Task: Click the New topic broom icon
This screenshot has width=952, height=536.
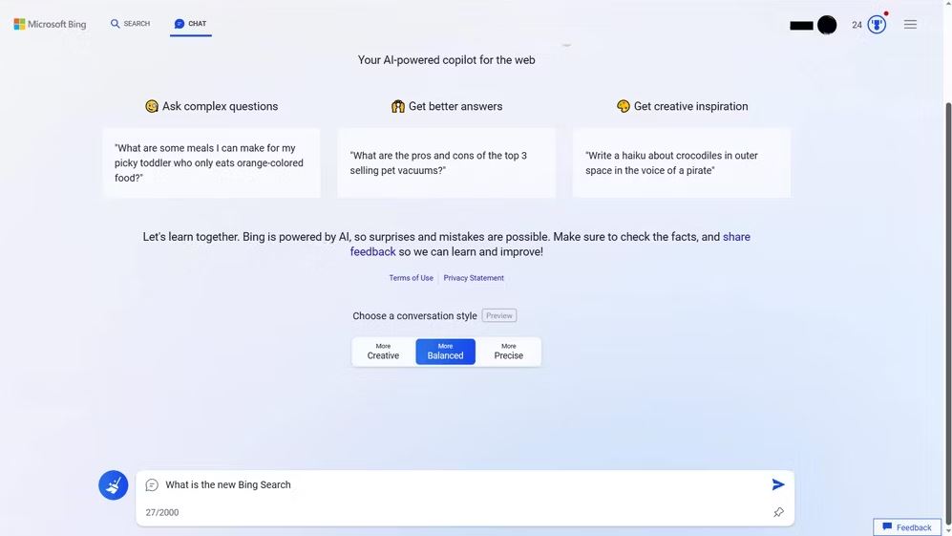Action: [x=114, y=485]
